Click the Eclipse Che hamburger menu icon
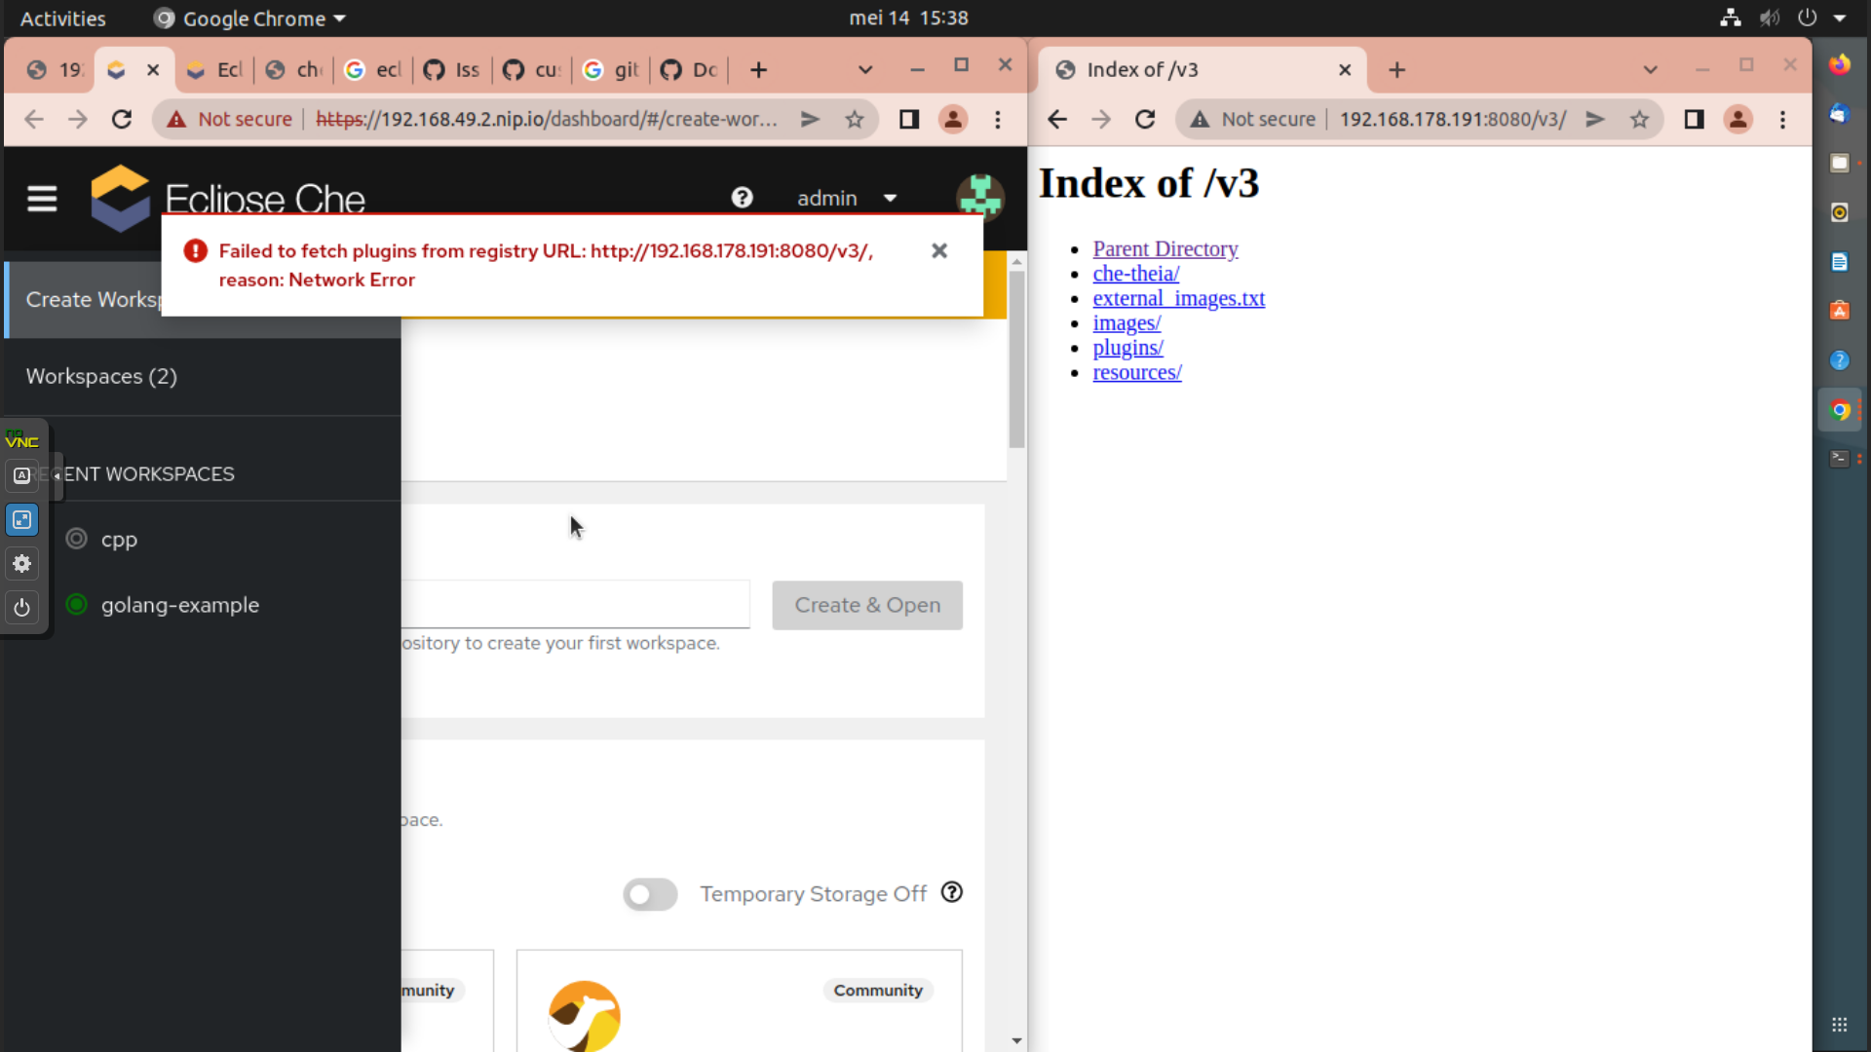Screen dimensions: 1871x1052 tap(42, 199)
